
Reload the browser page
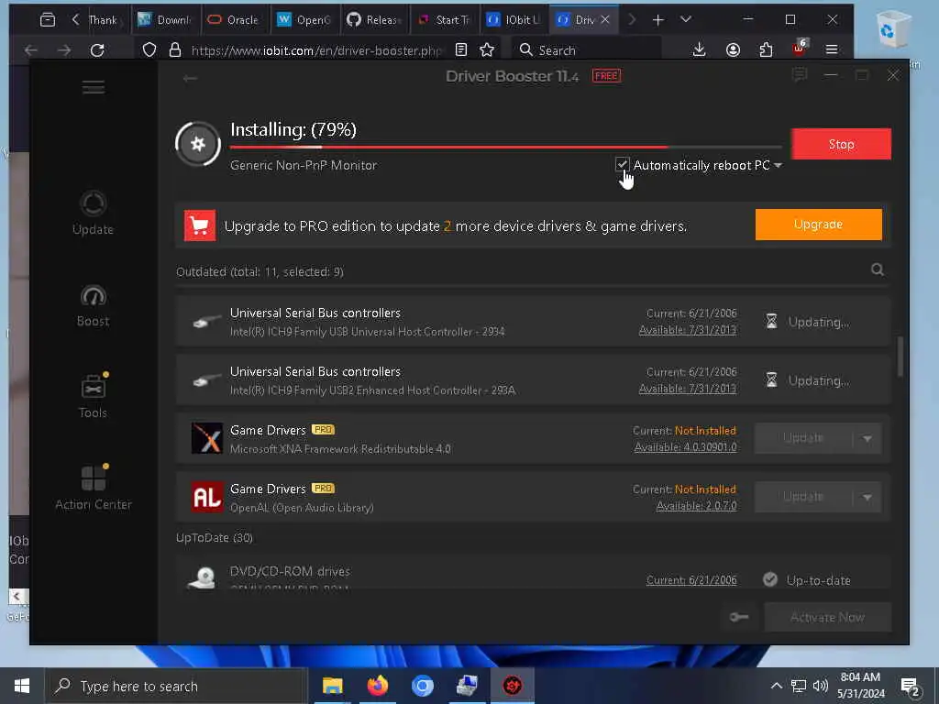point(97,50)
